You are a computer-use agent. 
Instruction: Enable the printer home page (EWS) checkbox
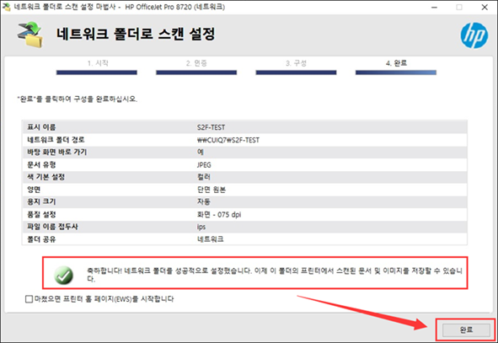[29, 299]
